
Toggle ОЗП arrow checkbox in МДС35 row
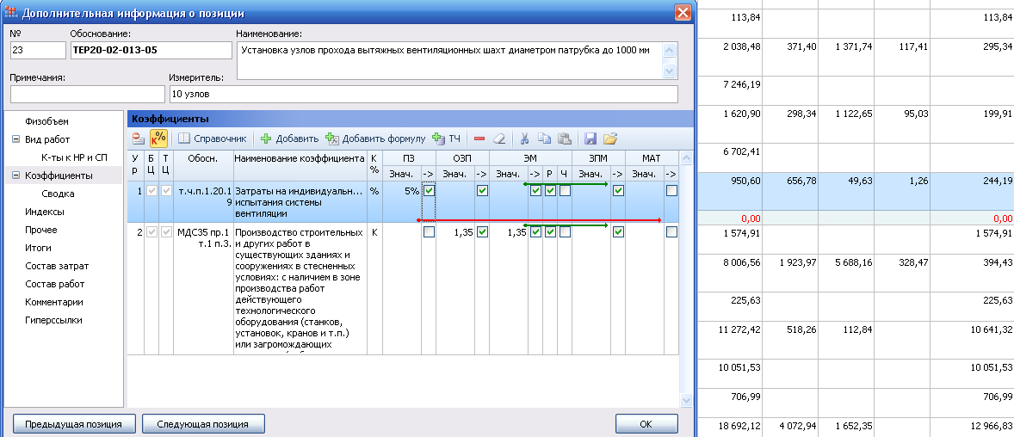click(482, 232)
